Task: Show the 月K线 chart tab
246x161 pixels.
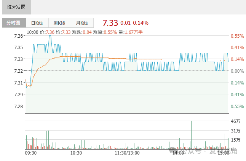Action: [x=81, y=23]
